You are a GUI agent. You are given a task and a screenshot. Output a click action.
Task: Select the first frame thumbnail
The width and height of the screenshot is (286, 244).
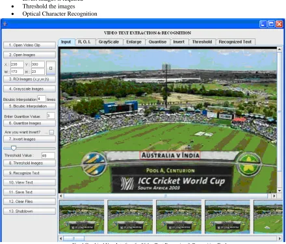click(82, 217)
